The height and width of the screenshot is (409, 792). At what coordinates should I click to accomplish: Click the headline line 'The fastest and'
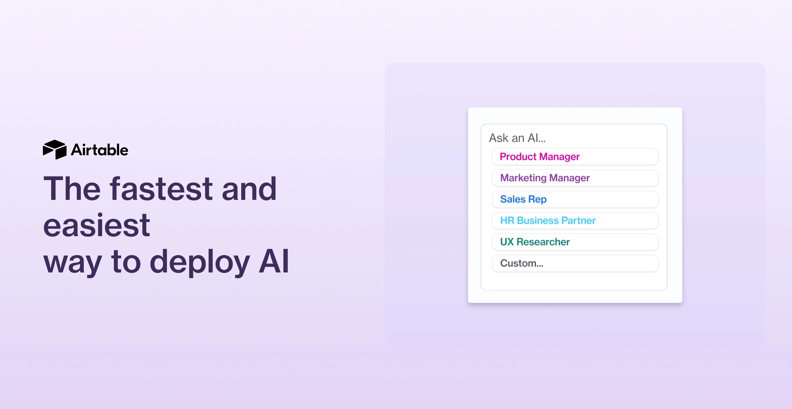[x=160, y=188]
